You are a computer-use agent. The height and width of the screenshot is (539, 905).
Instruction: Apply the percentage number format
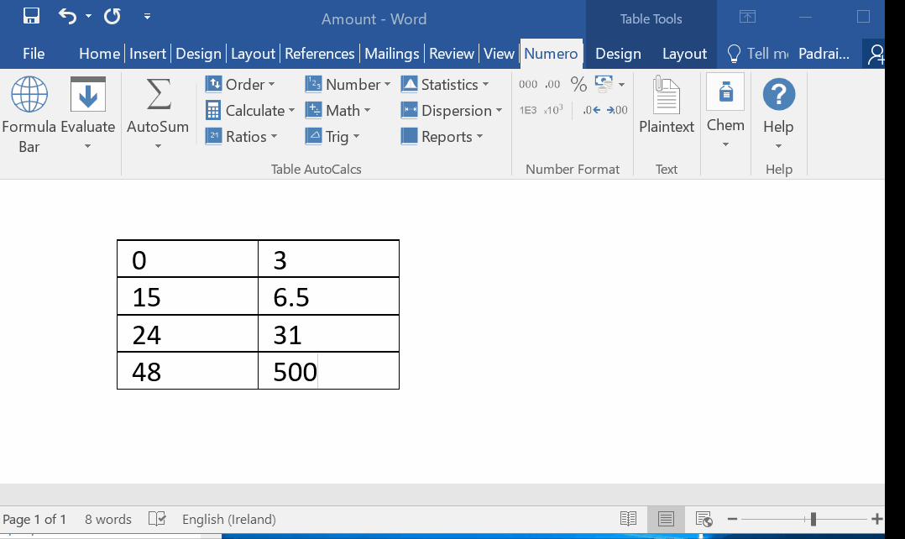(578, 84)
